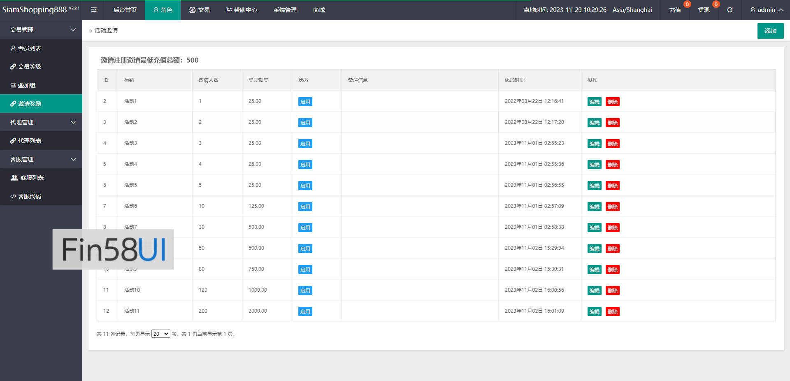The image size is (790, 381).
Task: Toggle the sidebar collapse hamburger icon
Action: [94, 10]
